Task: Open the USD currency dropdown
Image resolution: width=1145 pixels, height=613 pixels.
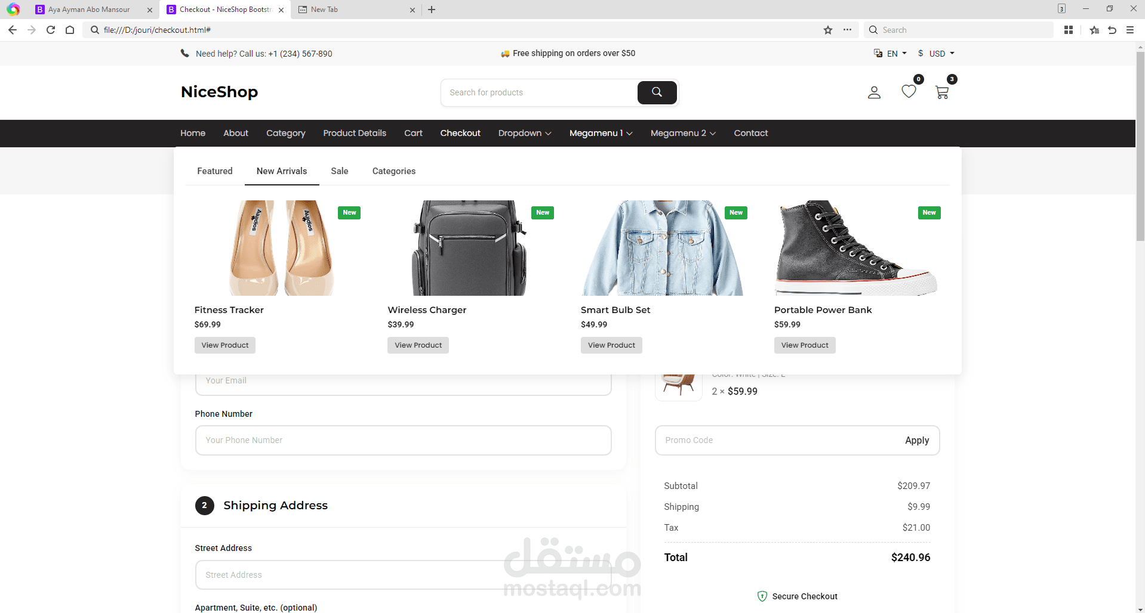Action: point(936,54)
